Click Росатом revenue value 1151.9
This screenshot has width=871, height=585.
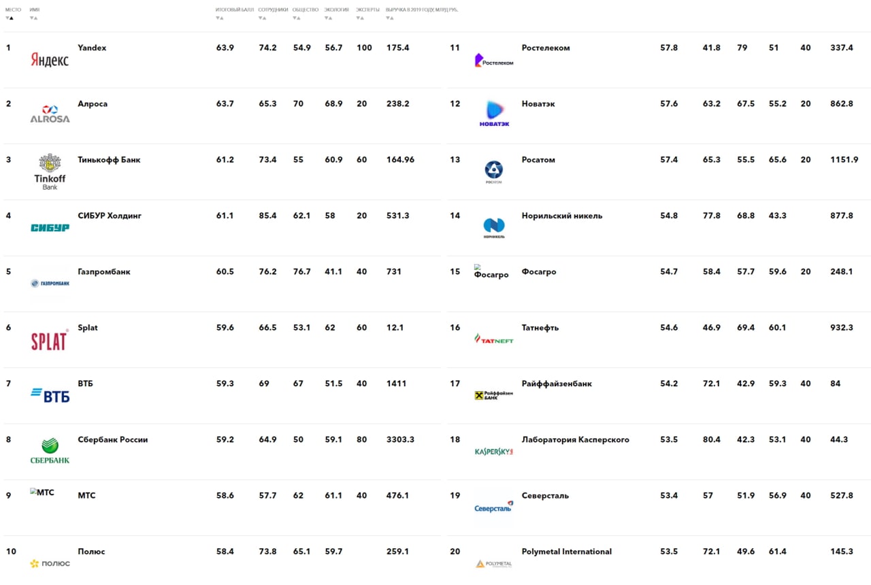(x=844, y=160)
